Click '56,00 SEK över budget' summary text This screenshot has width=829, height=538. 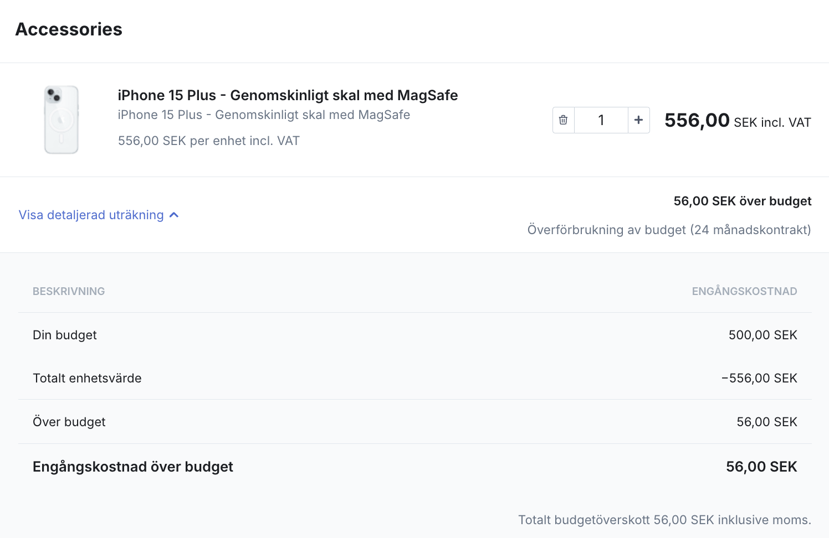[743, 201]
